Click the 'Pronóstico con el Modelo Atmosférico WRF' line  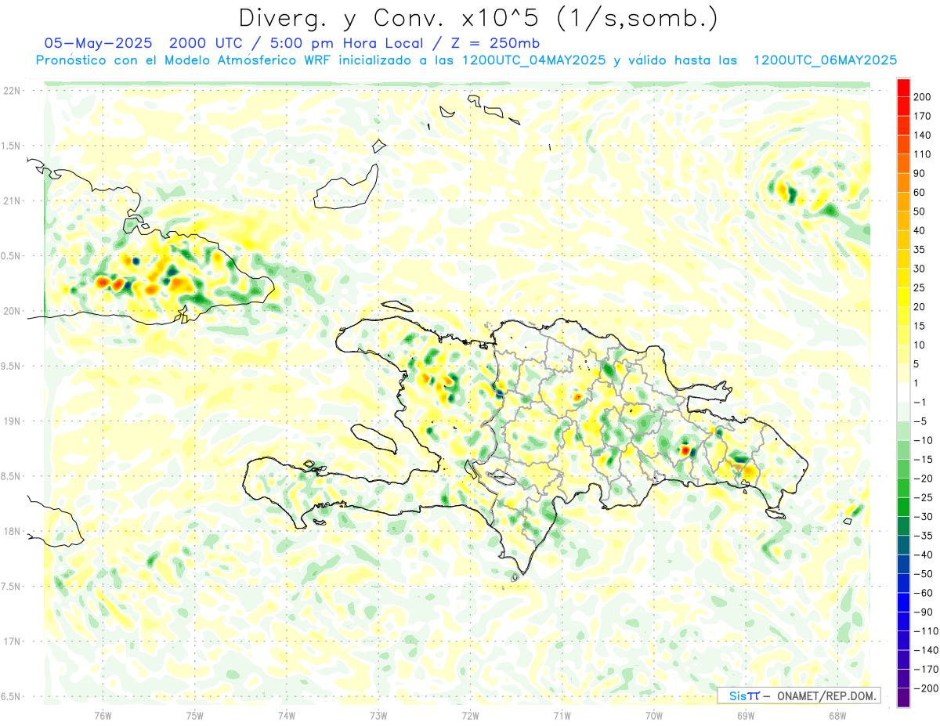[184, 60]
